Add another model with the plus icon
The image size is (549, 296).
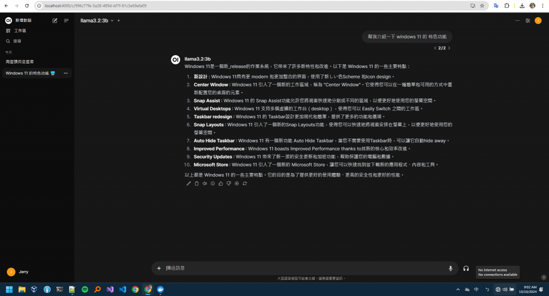pyautogui.click(x=118, y=21)
